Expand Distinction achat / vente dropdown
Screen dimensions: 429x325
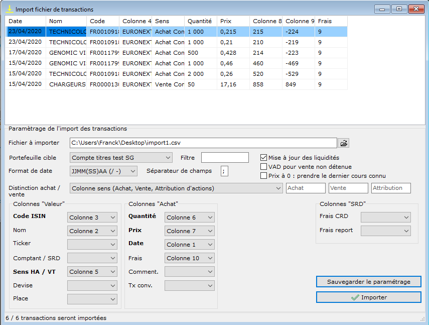click(x=176, y=188)
